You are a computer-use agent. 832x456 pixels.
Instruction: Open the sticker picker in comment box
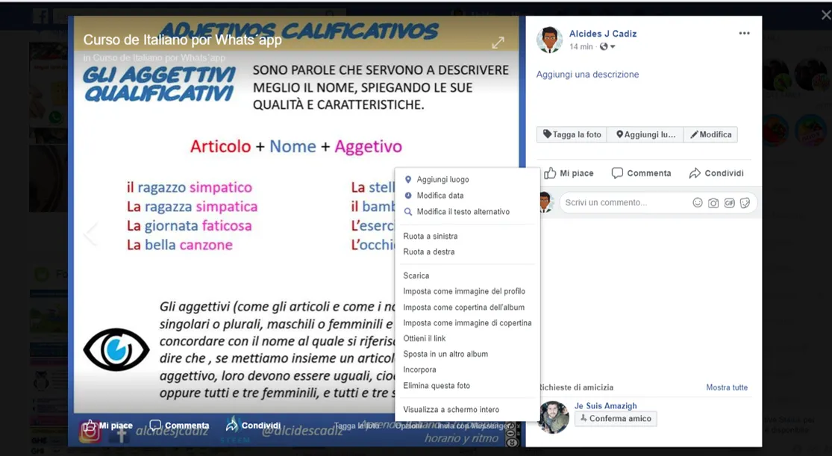[x=745, y=203]
